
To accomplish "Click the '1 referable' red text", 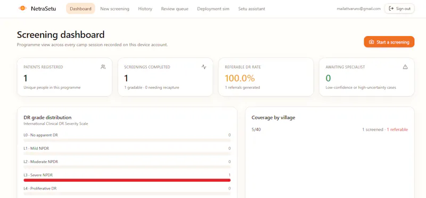I will pos(397,130).
